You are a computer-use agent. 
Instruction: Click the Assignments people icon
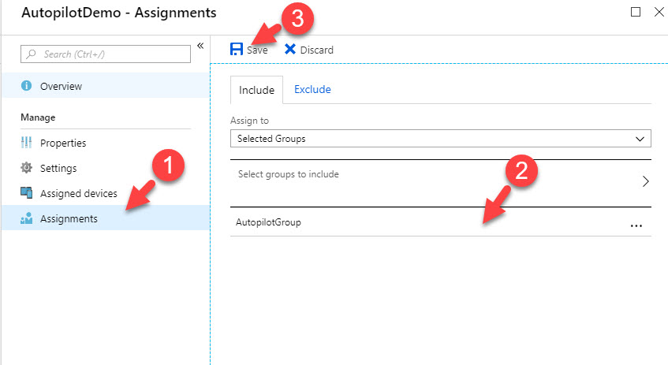tap(26, 218)
